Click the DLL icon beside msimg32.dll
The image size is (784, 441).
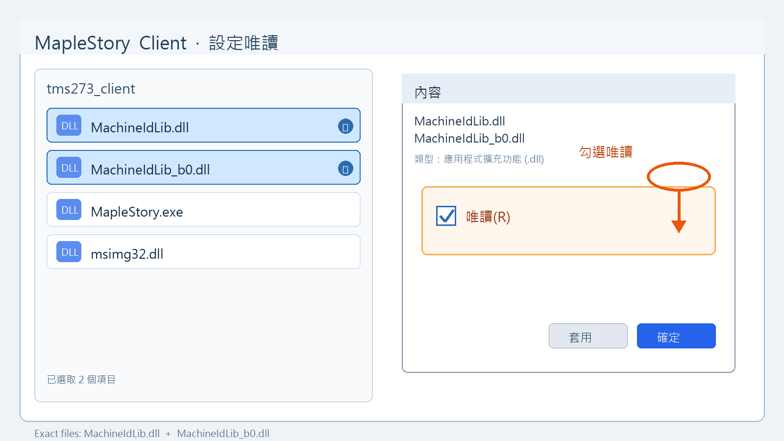click(x=69, y=252)
